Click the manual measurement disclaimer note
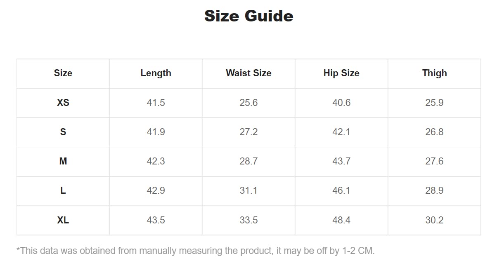Viewport: 497px width, 270px height. pos(195,251)
